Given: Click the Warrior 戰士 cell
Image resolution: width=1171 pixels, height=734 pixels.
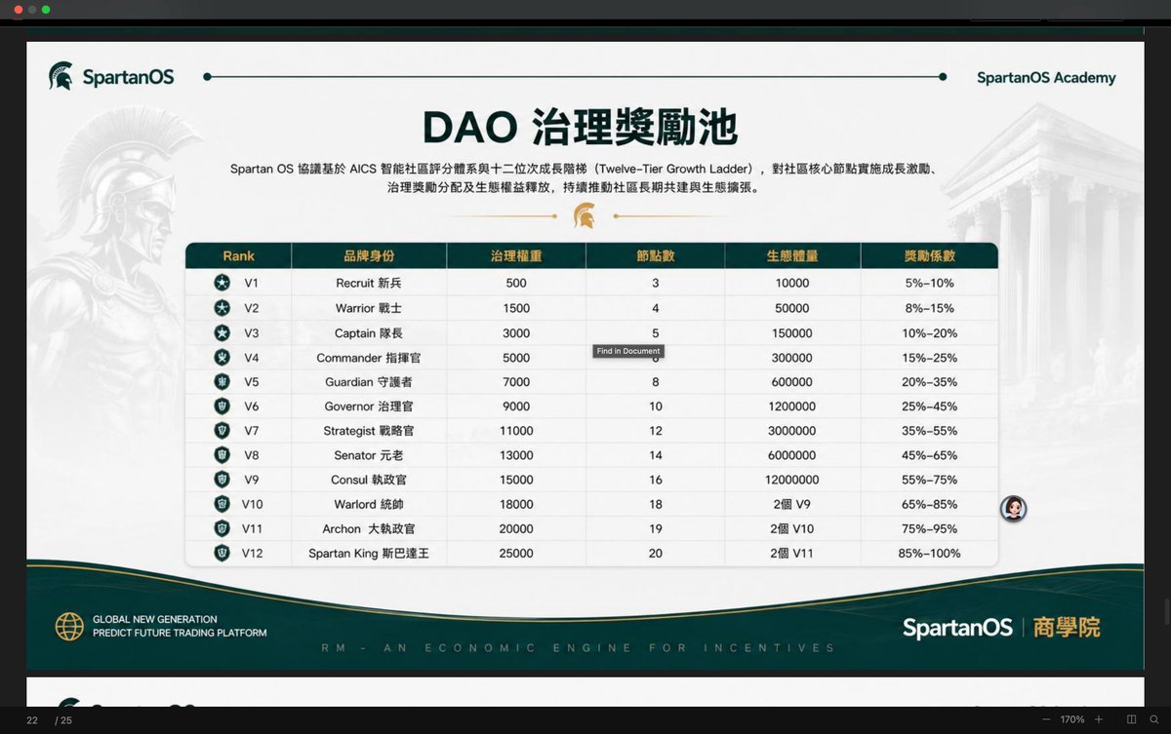Looking at the screenshot, I should [x=369, y=308].
